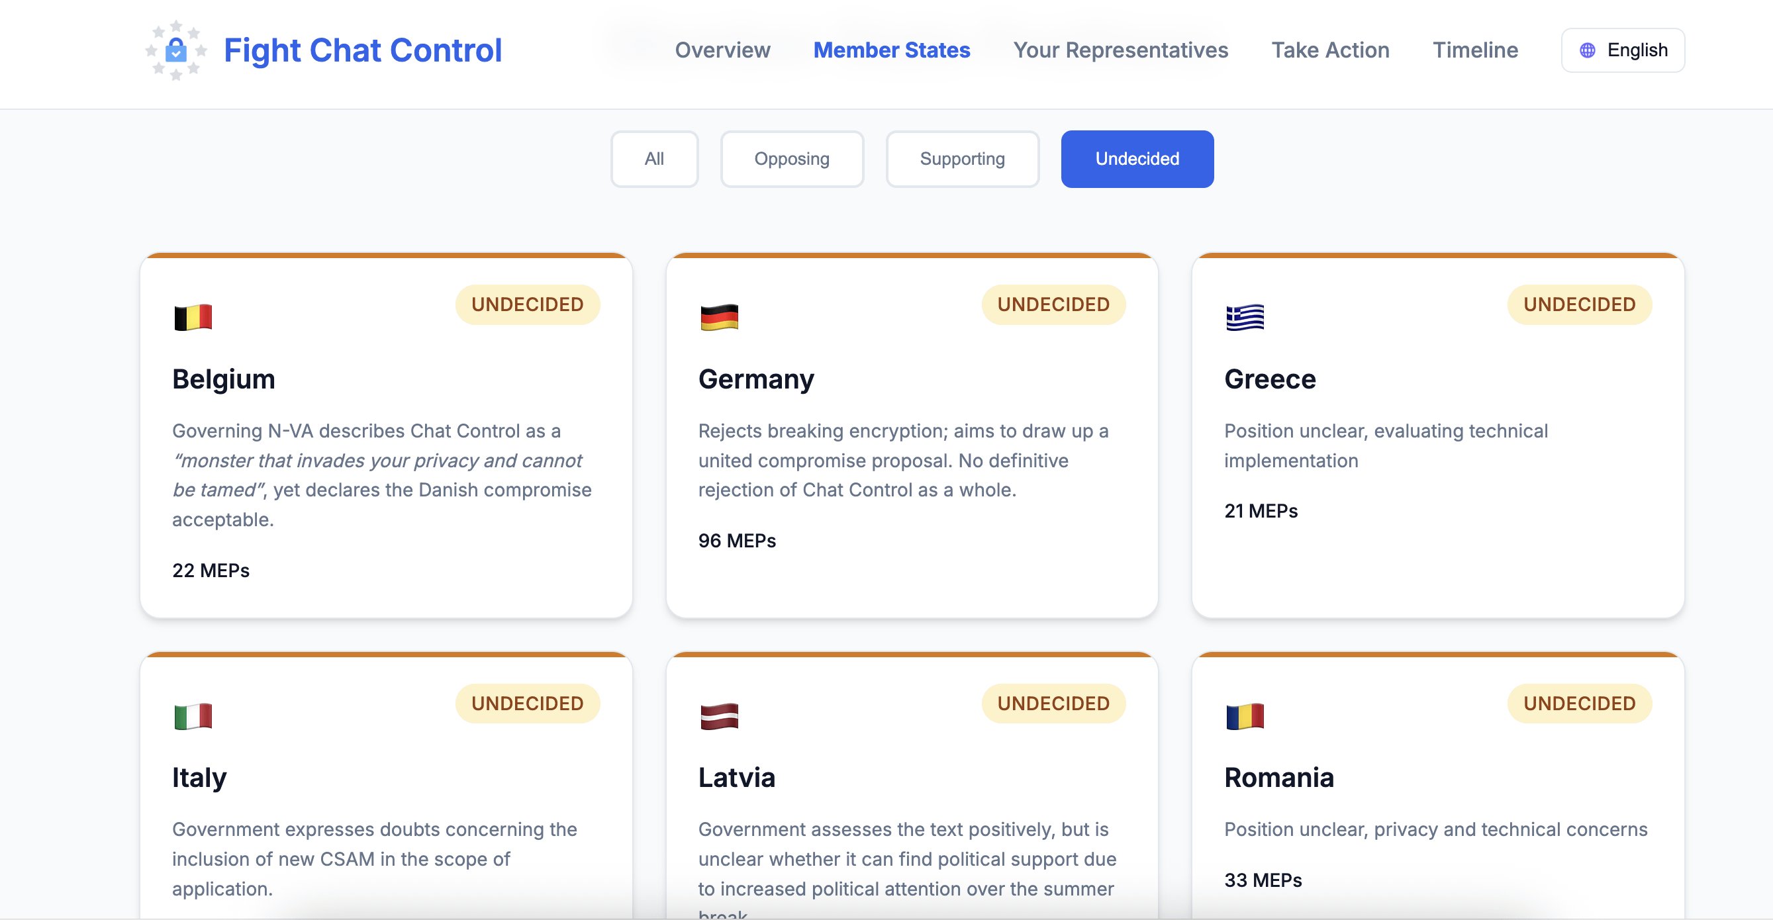
Task: Open the Take Action page
Action: (1329, 50)
